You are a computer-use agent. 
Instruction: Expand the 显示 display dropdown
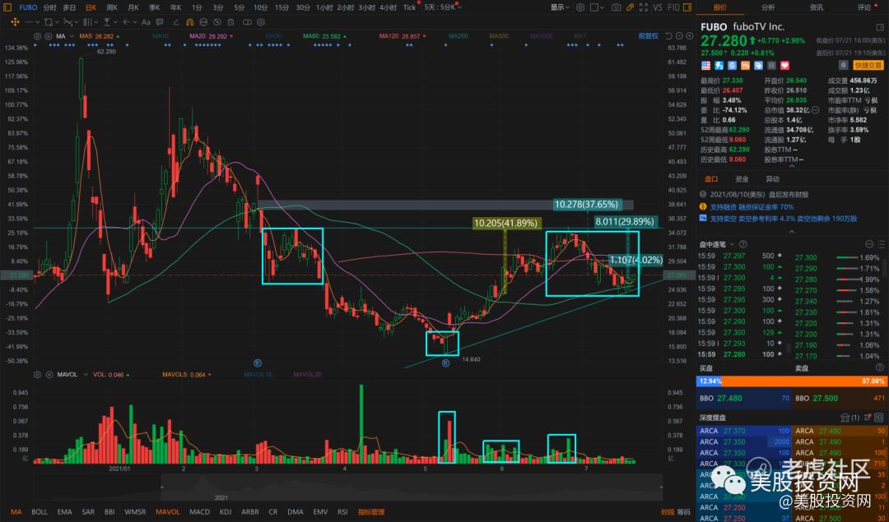click(560, 7)
